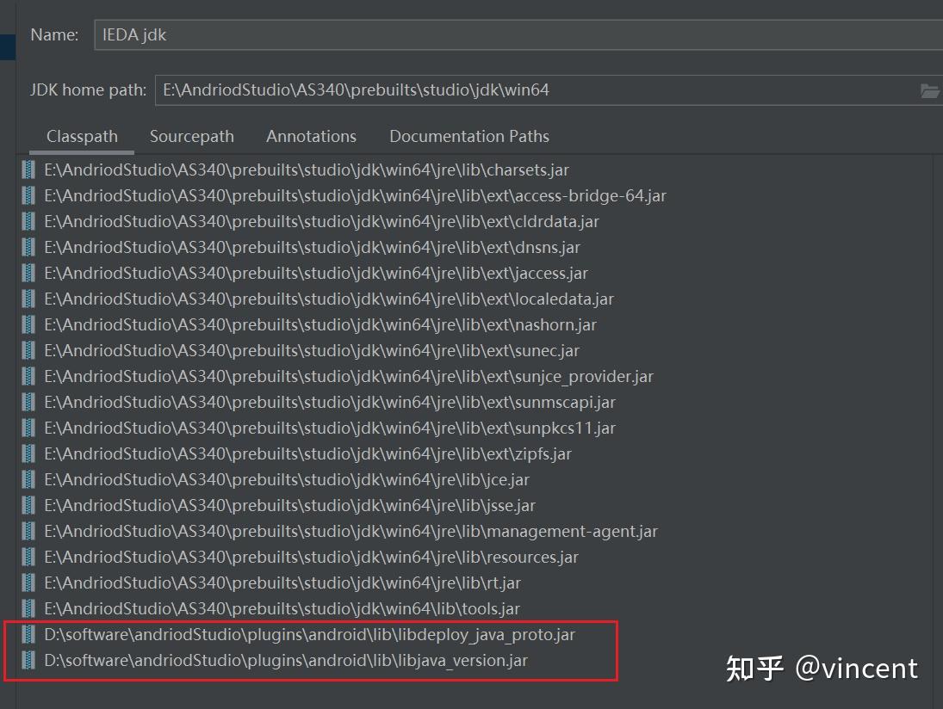Switch to the Sourcepath tab
This screenshot has height=709, width=943.
pos(191,136)
